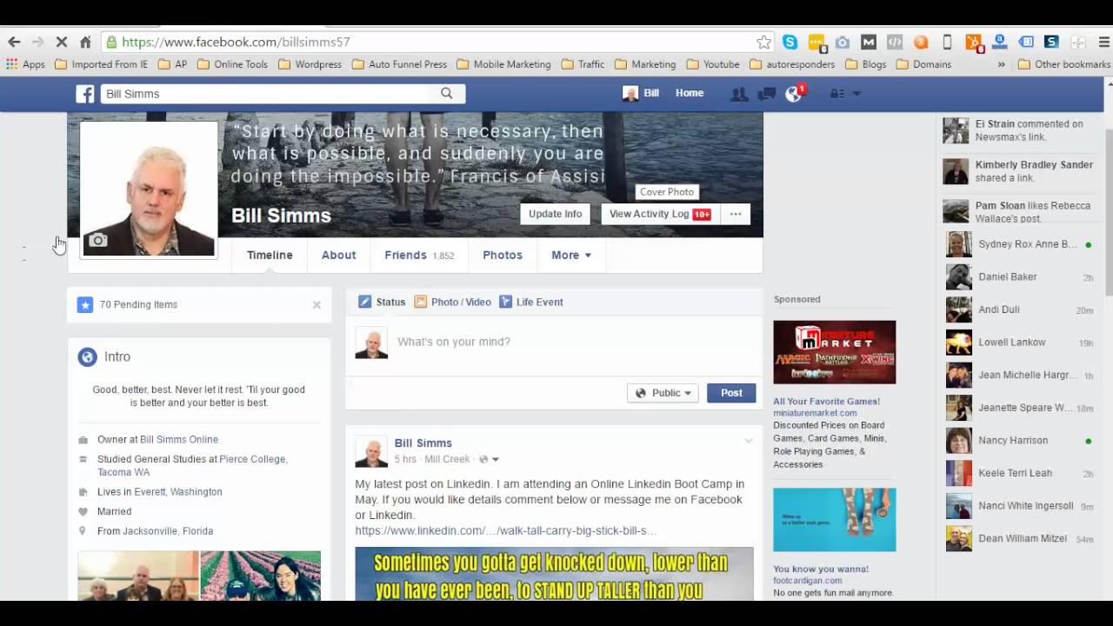Click the code brackets extension icon
Image resolution: width=1113 pixels, height=626 pixels.
point(894,42)
